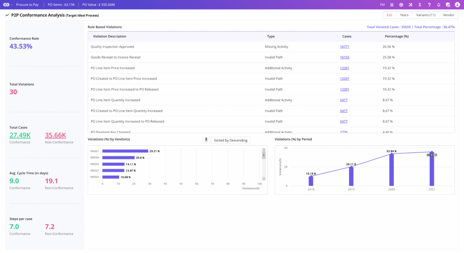Open the 16771 cases link
This screenshot has height=253, width=464.
pos(344,47)
